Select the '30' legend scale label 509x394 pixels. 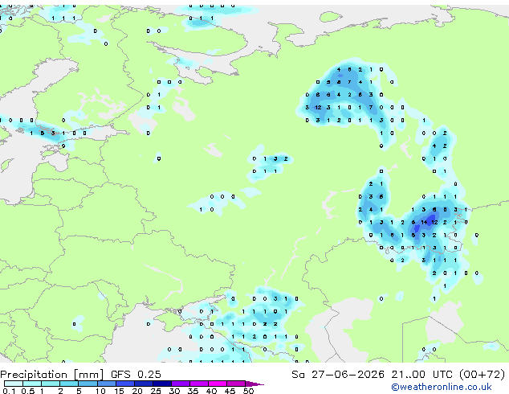click(x=175, y=391)
